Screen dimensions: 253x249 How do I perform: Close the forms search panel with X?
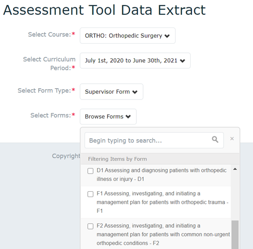point(232,139)
